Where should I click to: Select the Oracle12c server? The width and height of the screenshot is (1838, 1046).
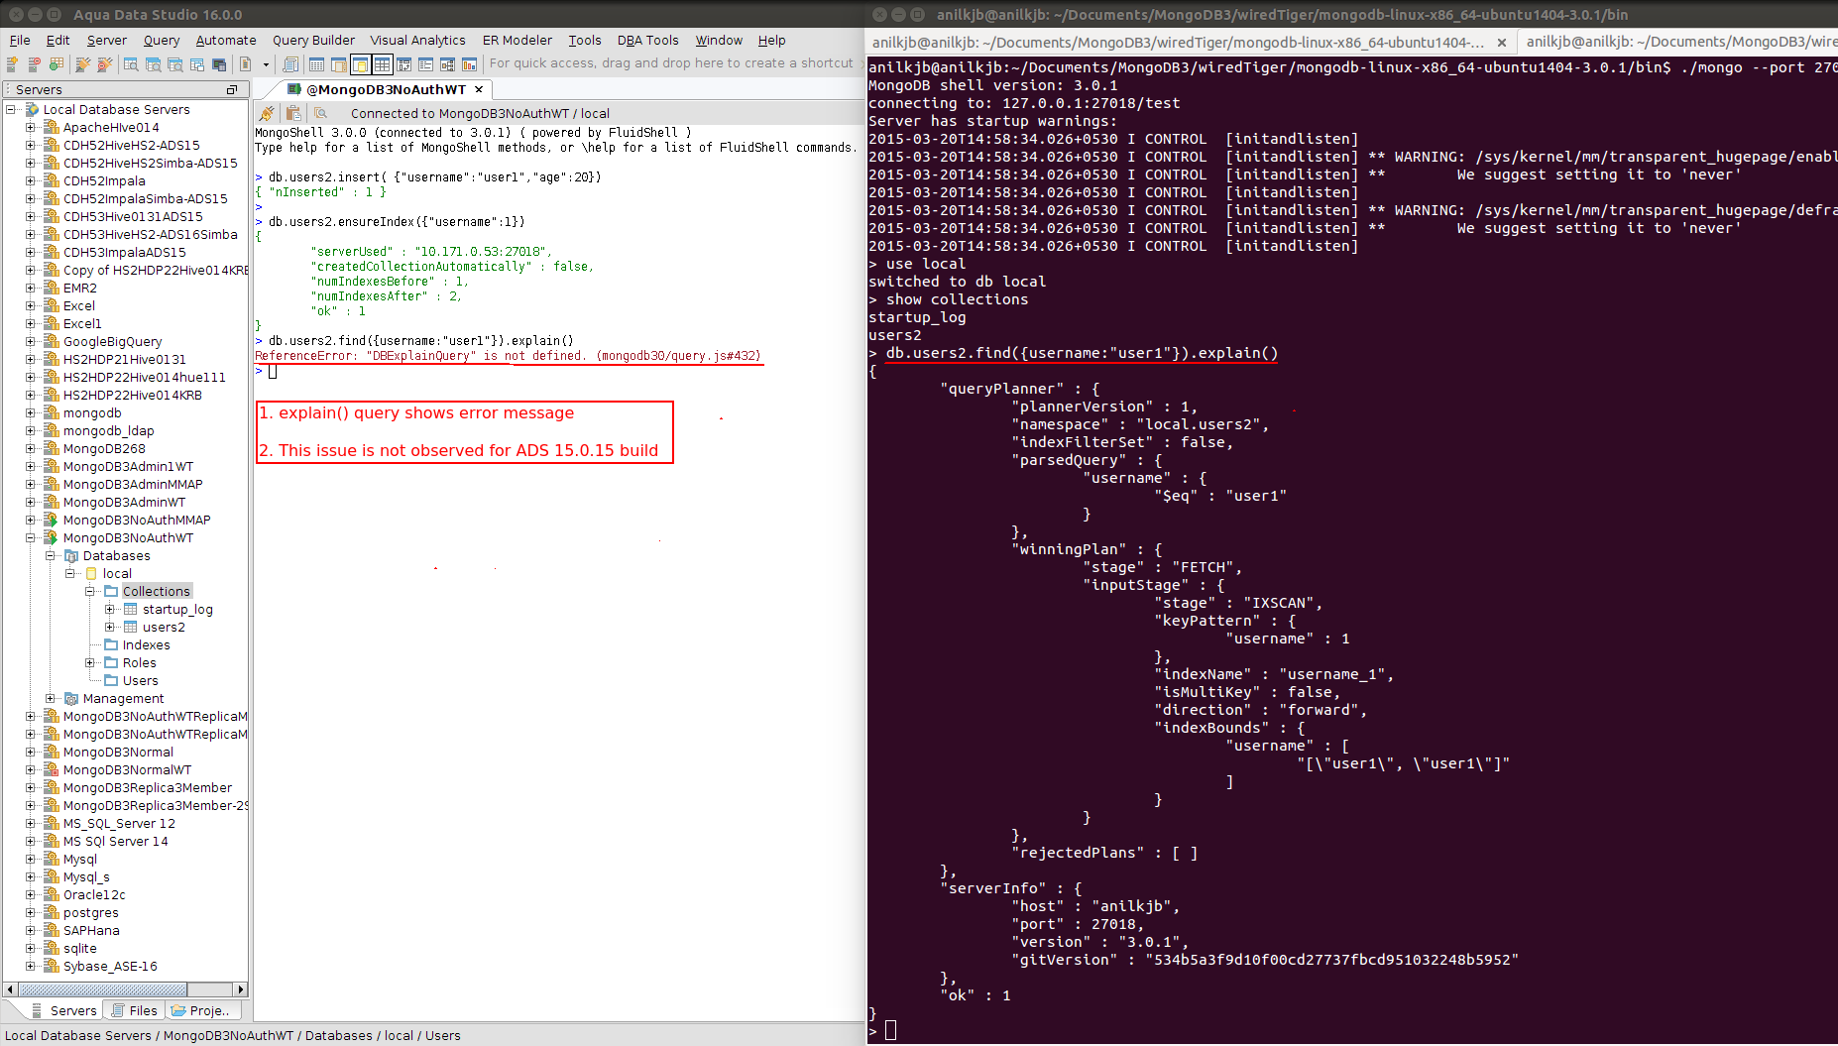(94, 894)
